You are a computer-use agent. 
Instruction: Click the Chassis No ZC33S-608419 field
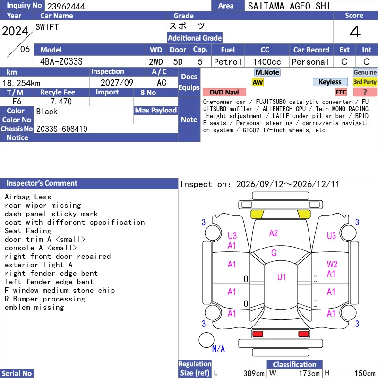pyautogui.click(x=106, y=129)
